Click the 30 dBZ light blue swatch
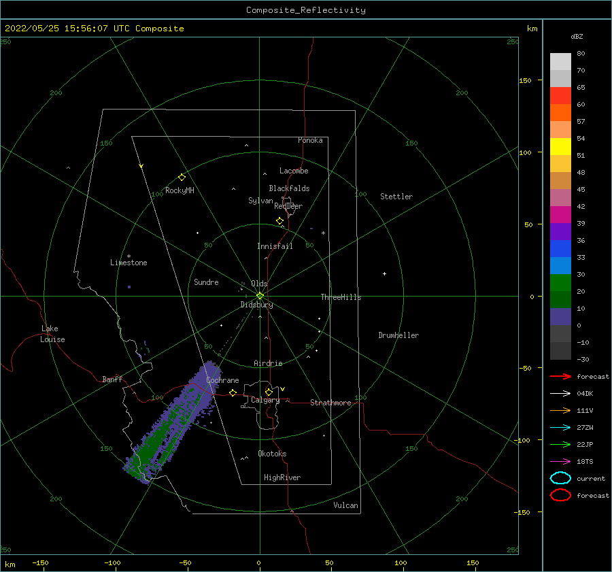The height and width of the screenshot is (572, 612). 560,265
